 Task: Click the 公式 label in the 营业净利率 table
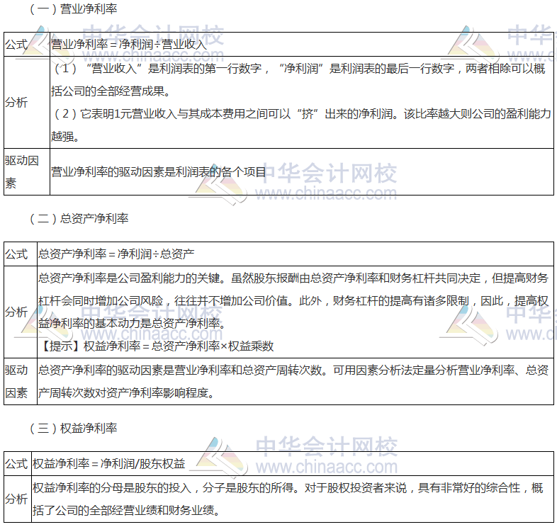pos(16,45)
